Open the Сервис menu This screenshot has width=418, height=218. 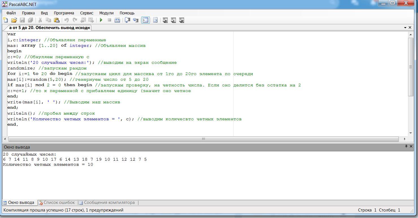tap(86, 13)
